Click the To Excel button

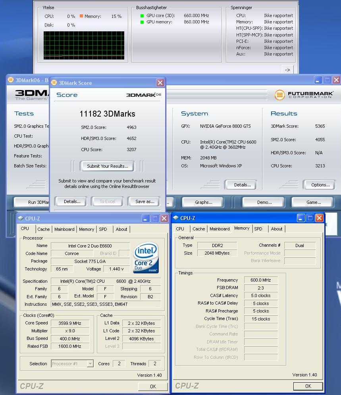108,201
